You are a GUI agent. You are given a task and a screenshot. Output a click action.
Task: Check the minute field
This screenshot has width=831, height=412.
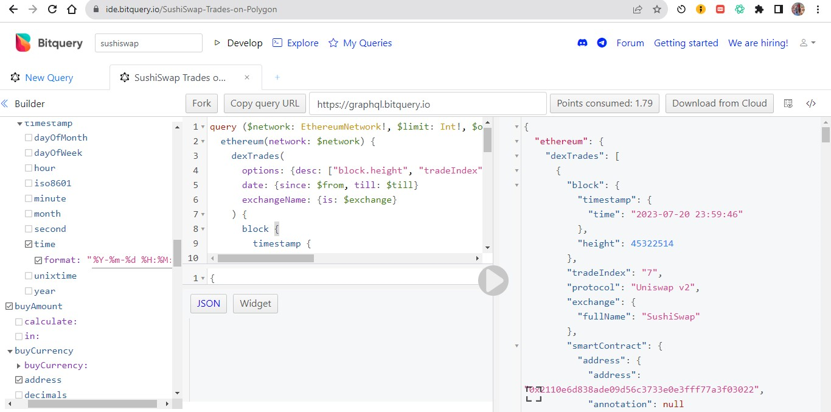(x=29, y=199)
